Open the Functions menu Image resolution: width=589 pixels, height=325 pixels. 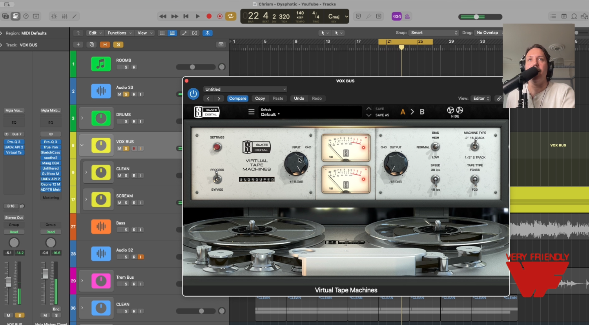coord(119,33)
